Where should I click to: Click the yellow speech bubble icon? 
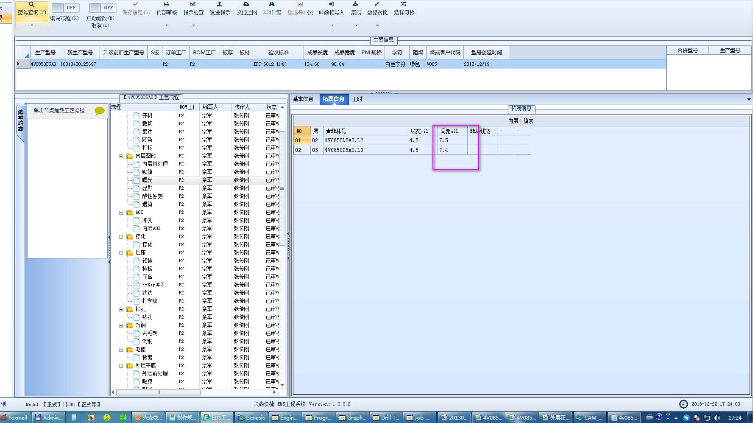[x=100, y=111]
